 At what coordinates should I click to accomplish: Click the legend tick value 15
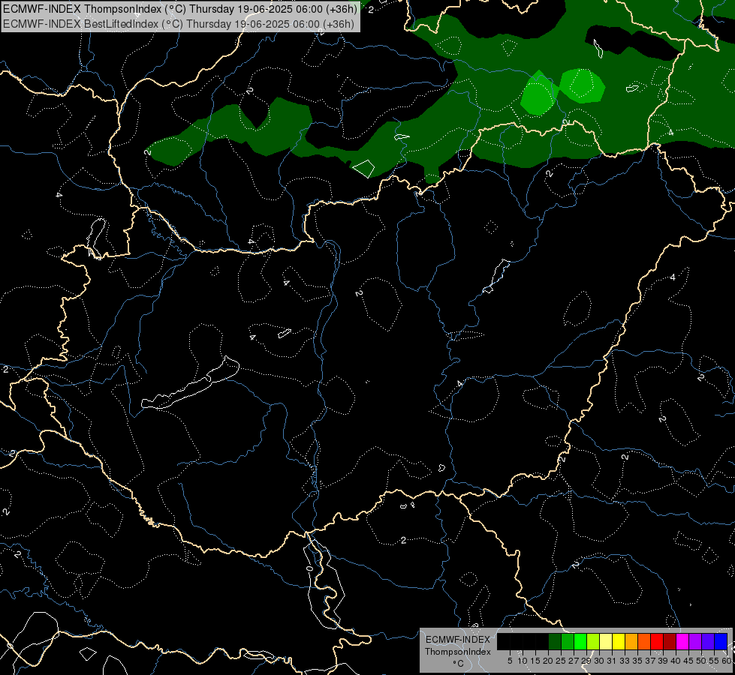tap(535, 661)
